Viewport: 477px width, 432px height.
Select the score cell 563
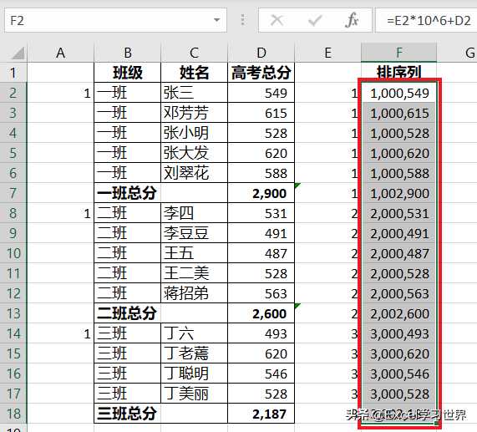pos(261,293)
